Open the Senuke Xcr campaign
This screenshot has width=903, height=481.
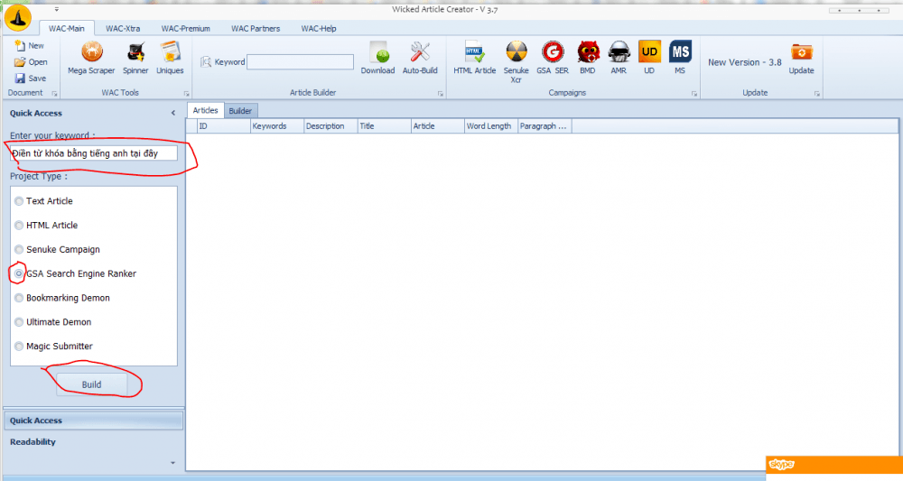516,61
